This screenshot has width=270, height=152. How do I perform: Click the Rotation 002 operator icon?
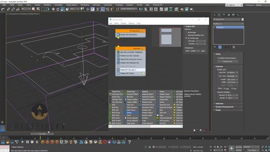118,63
